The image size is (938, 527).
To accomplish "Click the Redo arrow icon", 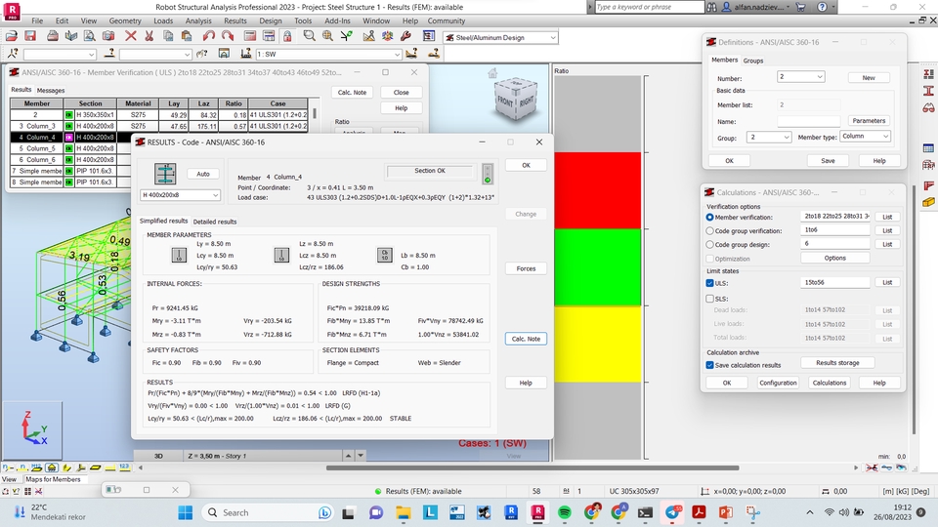I will point(228,36).
